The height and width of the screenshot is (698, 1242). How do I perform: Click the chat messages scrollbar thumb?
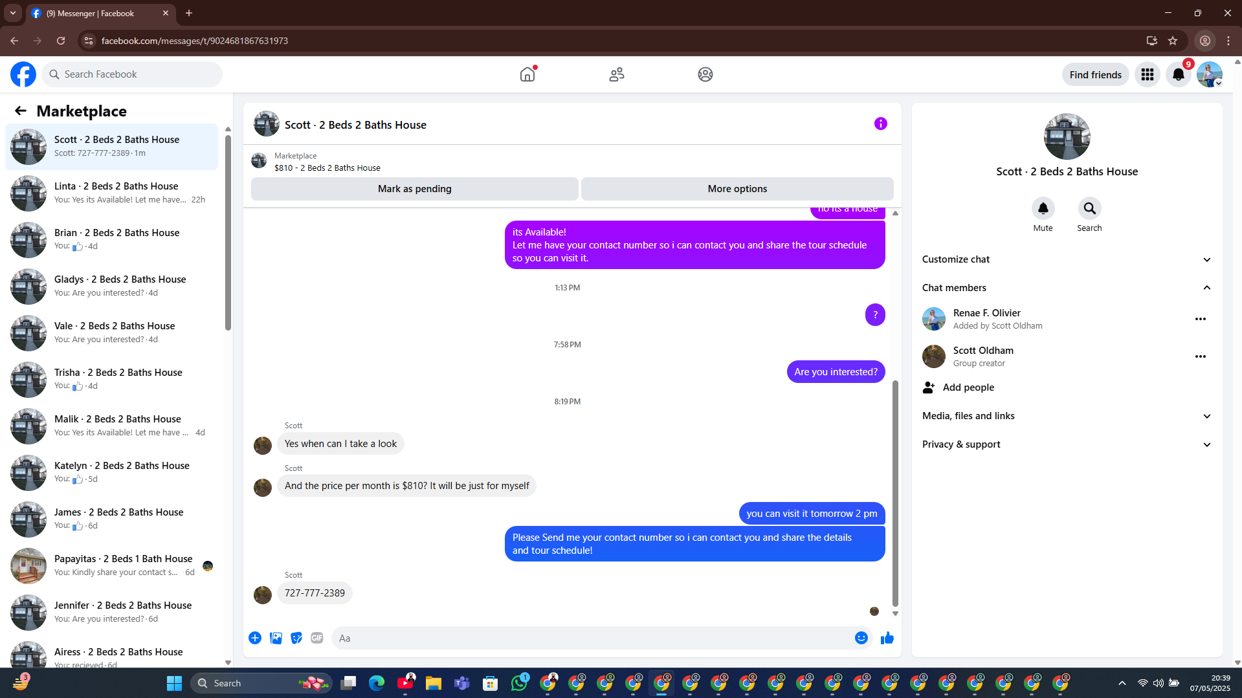tap(895, 493)
